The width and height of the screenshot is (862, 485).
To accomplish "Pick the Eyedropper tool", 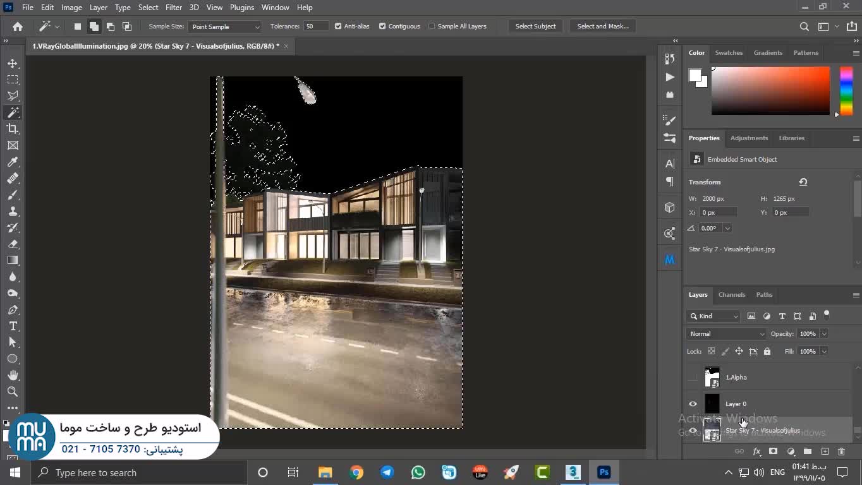I will coord(13,162).
